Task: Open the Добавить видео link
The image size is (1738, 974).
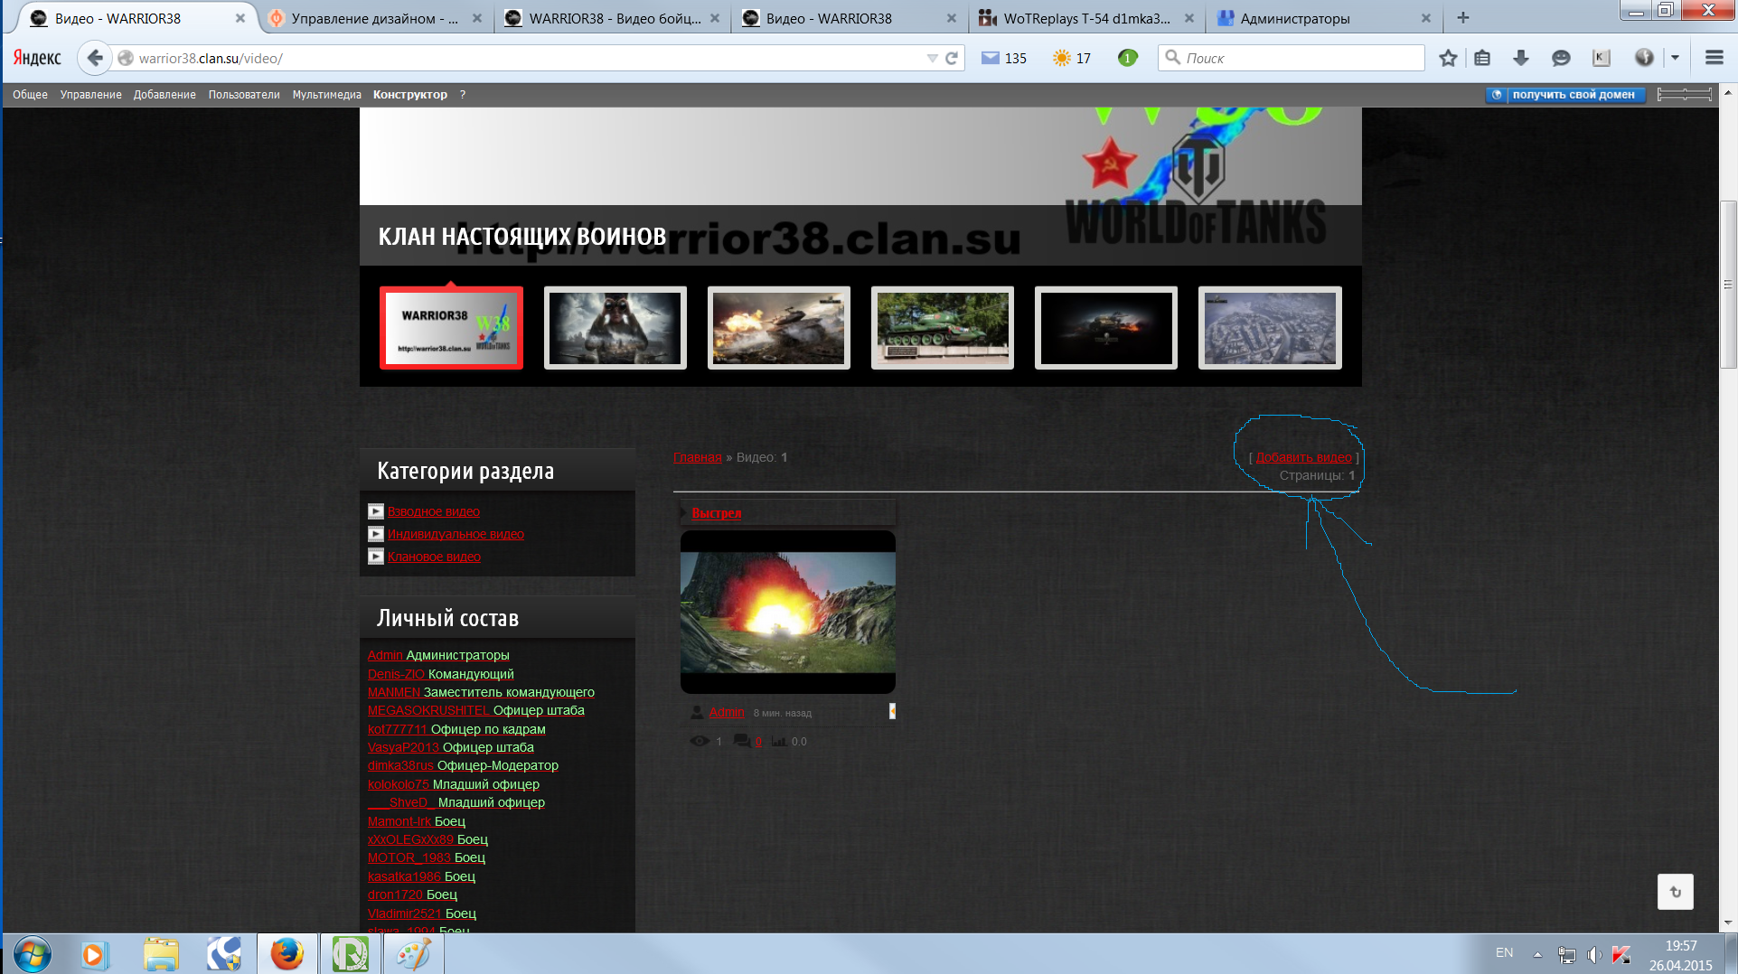Action: tap(1303, 457)
